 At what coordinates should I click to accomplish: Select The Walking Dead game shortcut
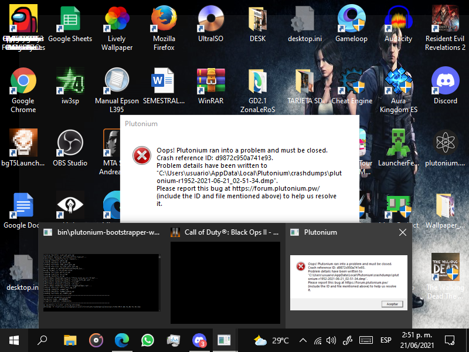(x=445, y=276)
